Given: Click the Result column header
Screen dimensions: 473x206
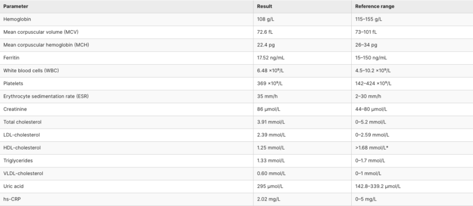Looking at the screenshot, I should [265, 7].
